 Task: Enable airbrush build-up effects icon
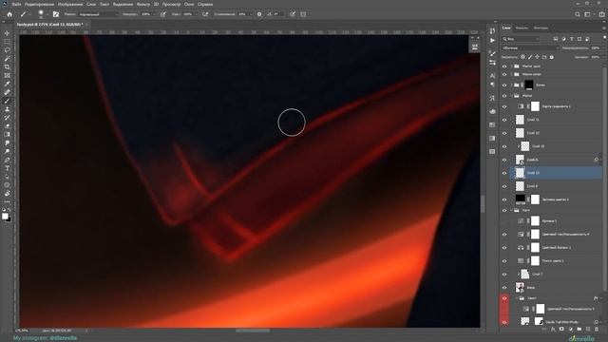pyautogui.click(x=205, y=14)
